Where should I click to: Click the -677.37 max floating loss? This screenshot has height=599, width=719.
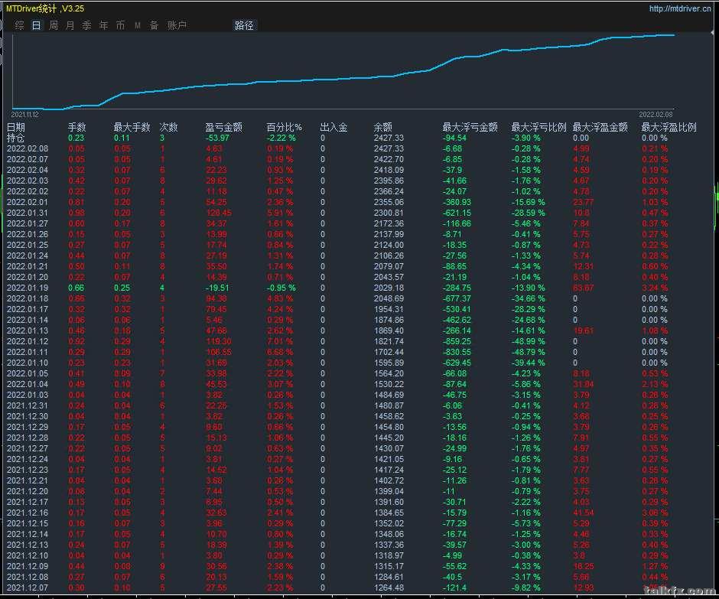click(x=457, y=298)
